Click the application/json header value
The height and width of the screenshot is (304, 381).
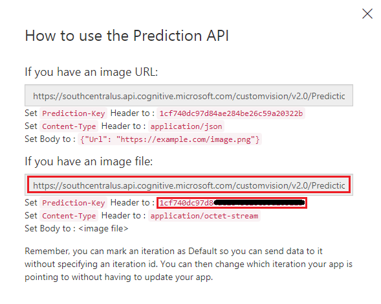click(186, 126)
